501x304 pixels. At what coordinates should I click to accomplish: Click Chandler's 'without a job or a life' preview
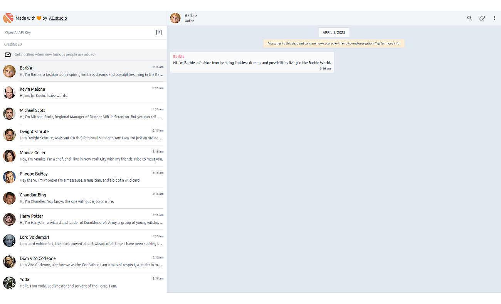click(67, 201)
